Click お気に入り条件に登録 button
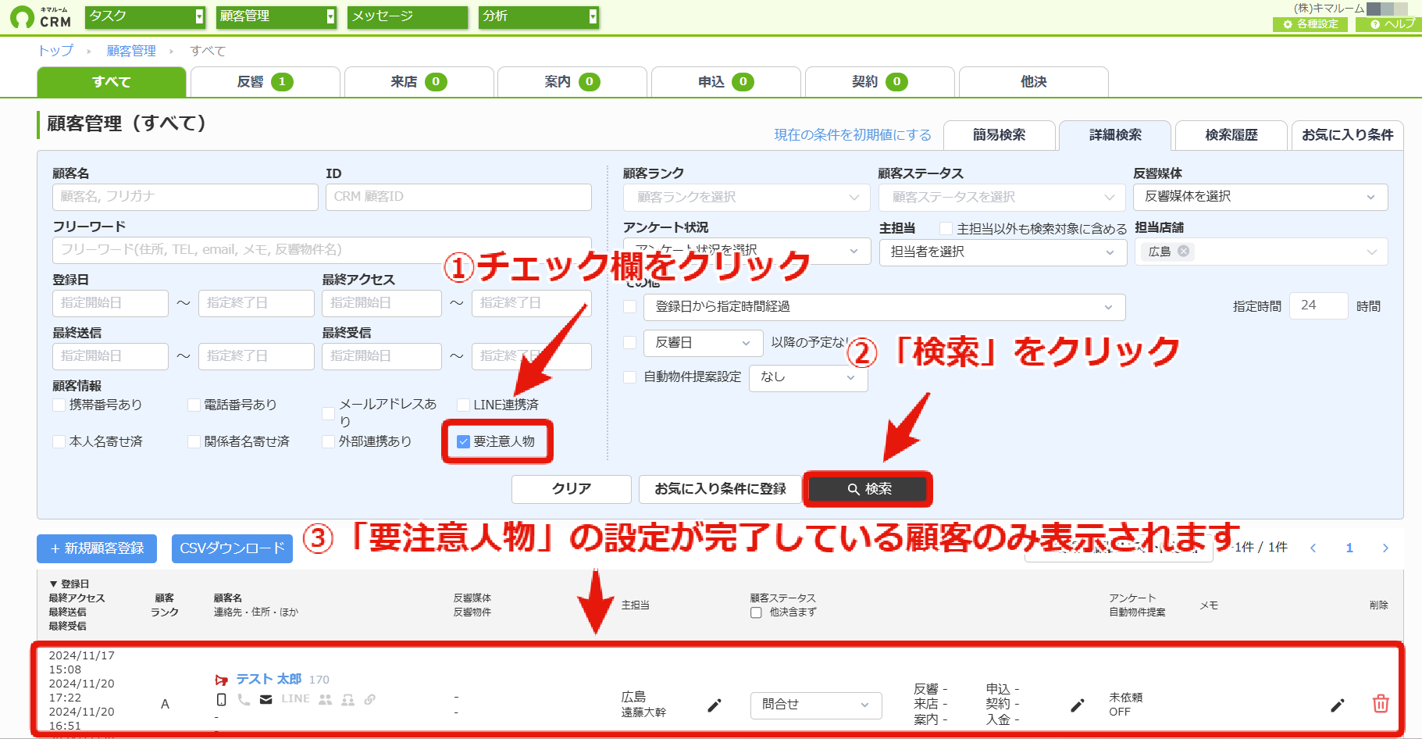 coord(720,489)
